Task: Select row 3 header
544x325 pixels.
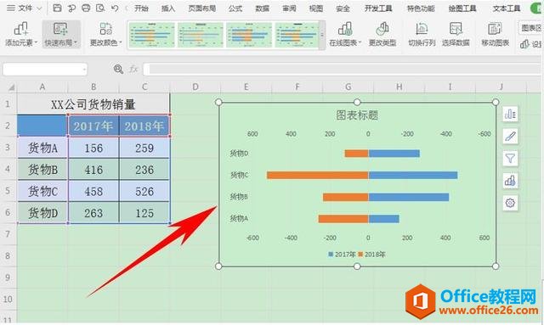Action: pyautogui.click(x=8, y=148)
